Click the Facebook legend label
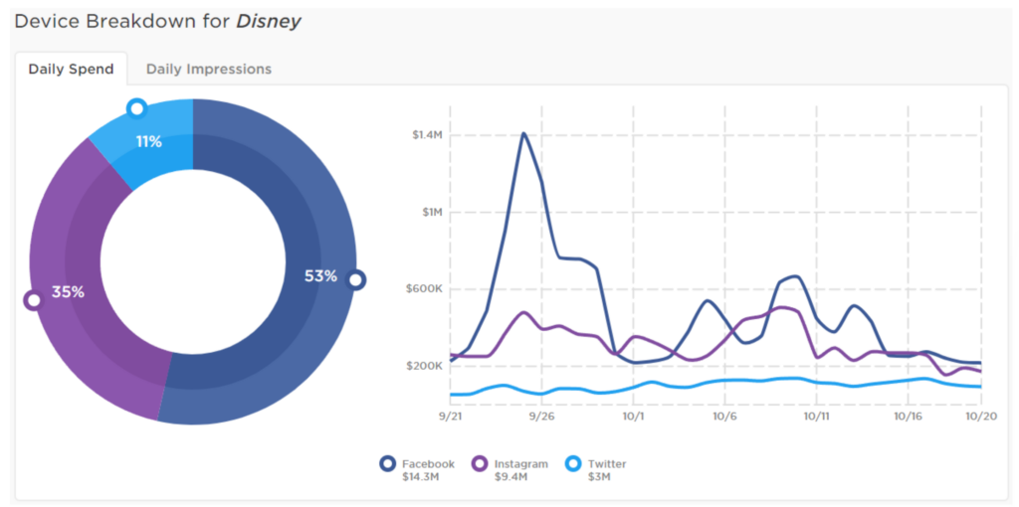1019x507 pixels. click(428, 464)
